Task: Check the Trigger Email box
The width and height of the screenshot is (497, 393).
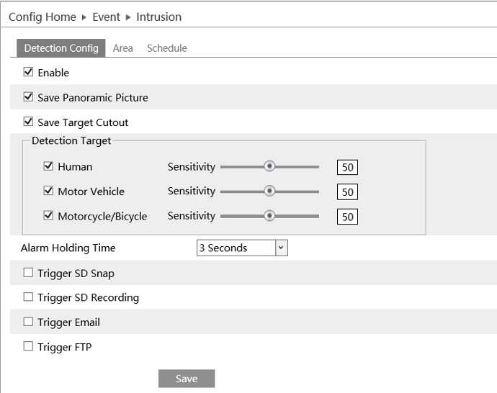Action: tap(29, 322)
